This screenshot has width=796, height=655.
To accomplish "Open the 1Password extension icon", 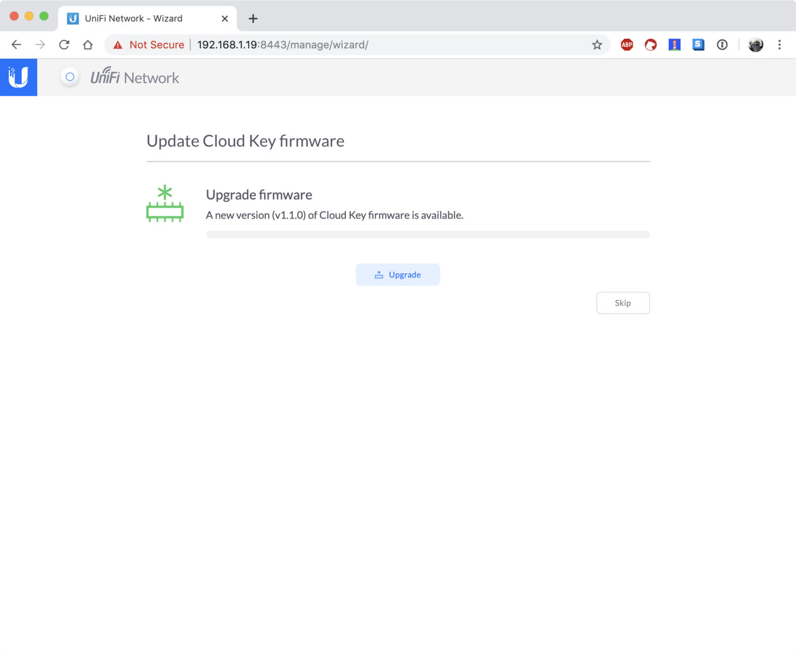I will 722,45.
